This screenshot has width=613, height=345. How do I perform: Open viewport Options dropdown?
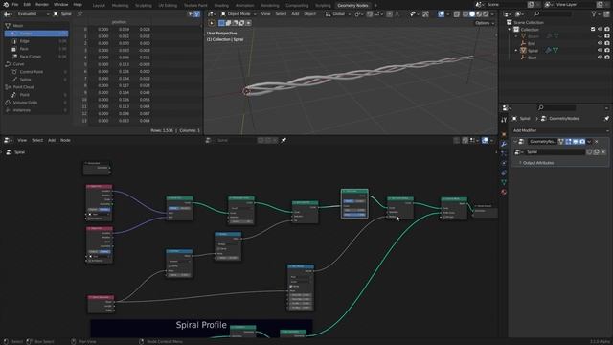[x=485, y=23]
